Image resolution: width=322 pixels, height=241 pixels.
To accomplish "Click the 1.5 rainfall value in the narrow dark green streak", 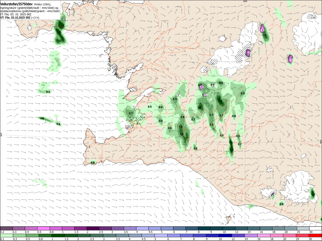I will click(231, 143).
